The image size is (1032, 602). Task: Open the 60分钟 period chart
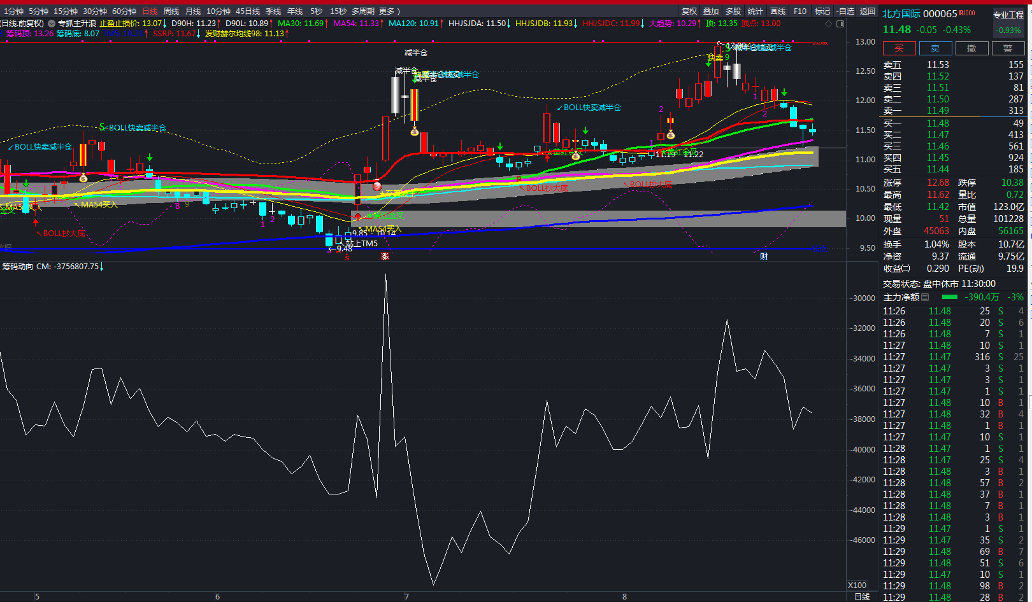click(x=124, y=11)
